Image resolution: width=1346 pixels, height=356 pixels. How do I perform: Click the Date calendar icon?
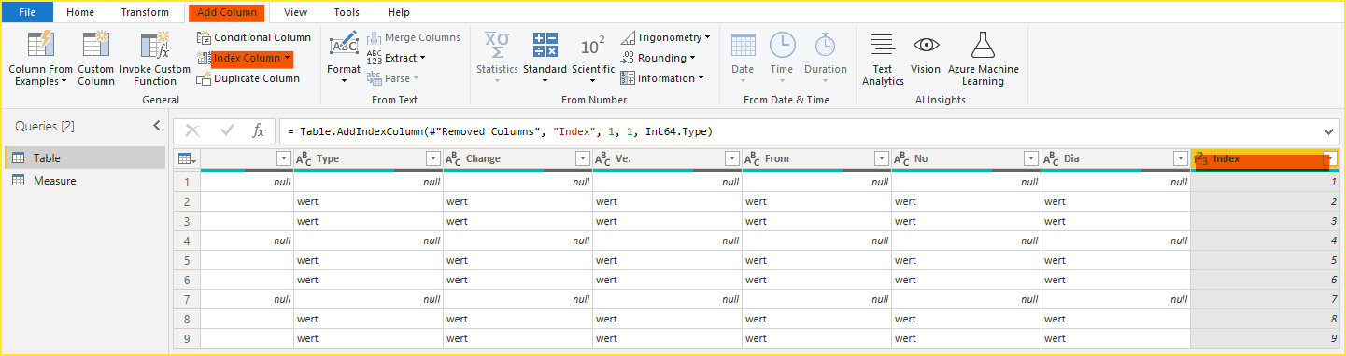click(743, 45)
